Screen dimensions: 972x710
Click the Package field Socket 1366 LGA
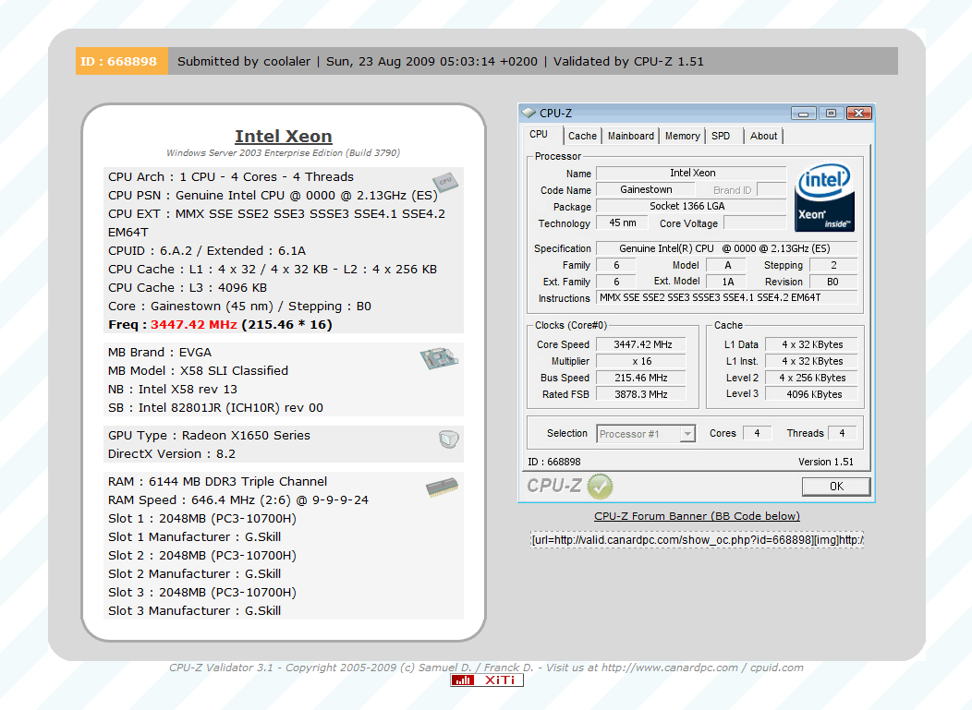point(691,206)
